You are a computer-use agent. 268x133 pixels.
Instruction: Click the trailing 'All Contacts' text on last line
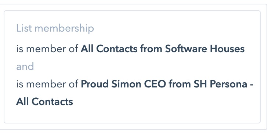point(44,102)
